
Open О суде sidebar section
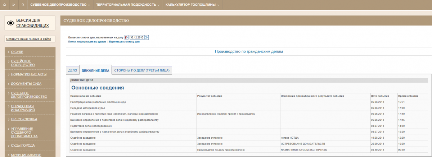(x=17, y=52)
